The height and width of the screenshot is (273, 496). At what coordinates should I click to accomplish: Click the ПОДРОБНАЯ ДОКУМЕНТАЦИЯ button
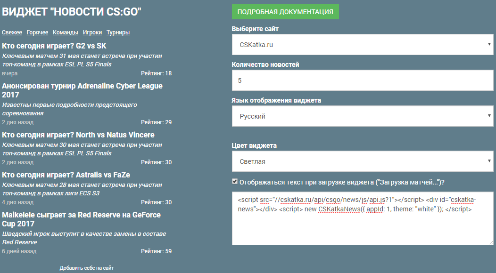click(285, 12)
